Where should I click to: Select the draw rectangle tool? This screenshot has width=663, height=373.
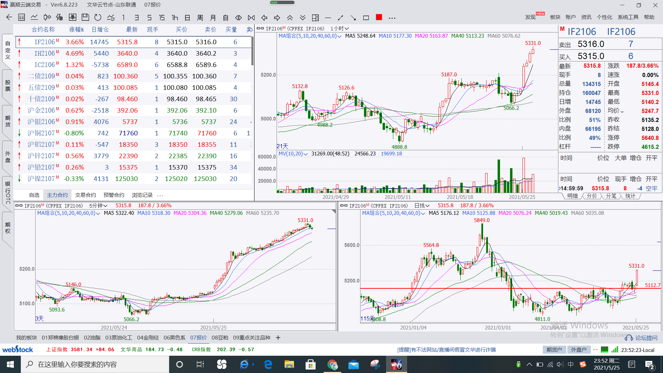[366, 18]
